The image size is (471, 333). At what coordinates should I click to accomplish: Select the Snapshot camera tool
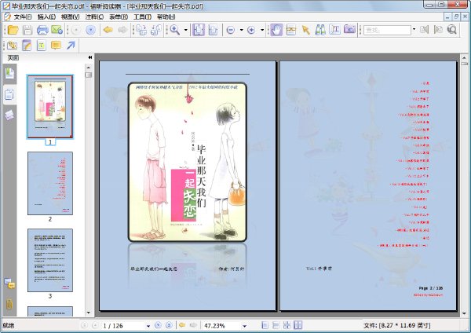click(x=349, y=29)
